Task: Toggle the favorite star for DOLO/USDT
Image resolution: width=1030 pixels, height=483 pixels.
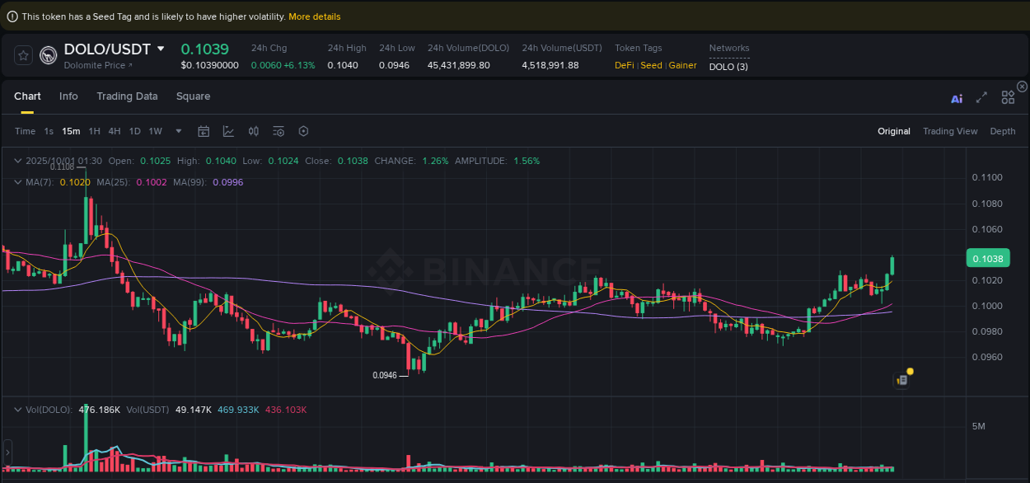Action: [23, 55]
